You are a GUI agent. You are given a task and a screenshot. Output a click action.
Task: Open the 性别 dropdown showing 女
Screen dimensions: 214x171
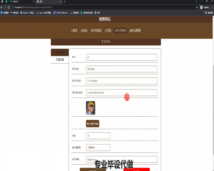[x=98, y=136]
